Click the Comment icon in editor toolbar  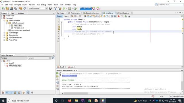(x=126, y=16)
